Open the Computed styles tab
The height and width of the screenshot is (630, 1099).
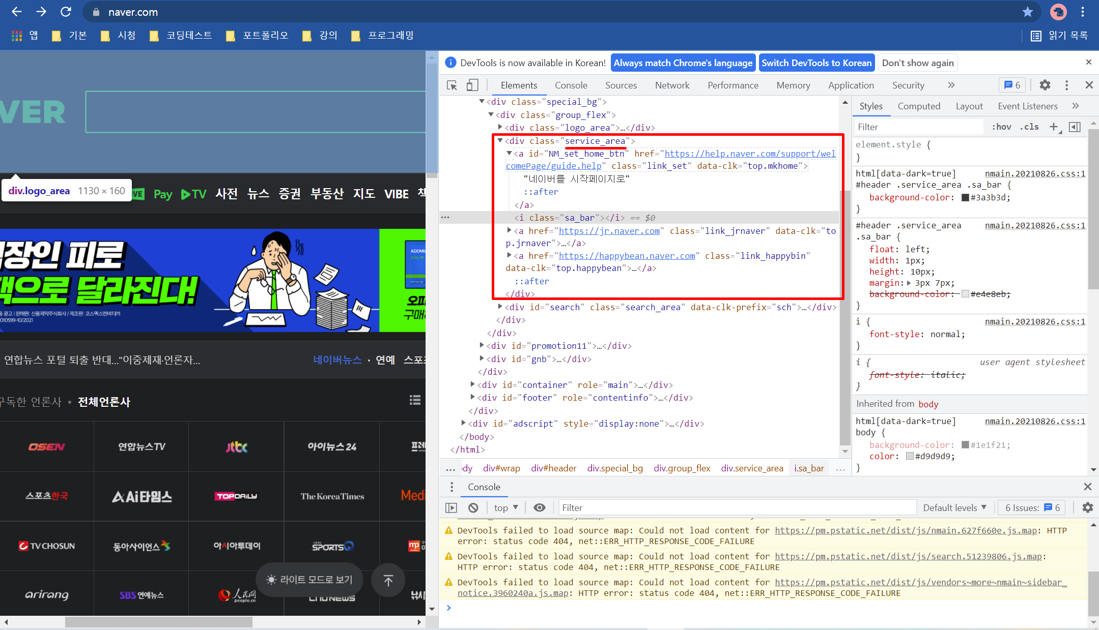pos(918,106)
